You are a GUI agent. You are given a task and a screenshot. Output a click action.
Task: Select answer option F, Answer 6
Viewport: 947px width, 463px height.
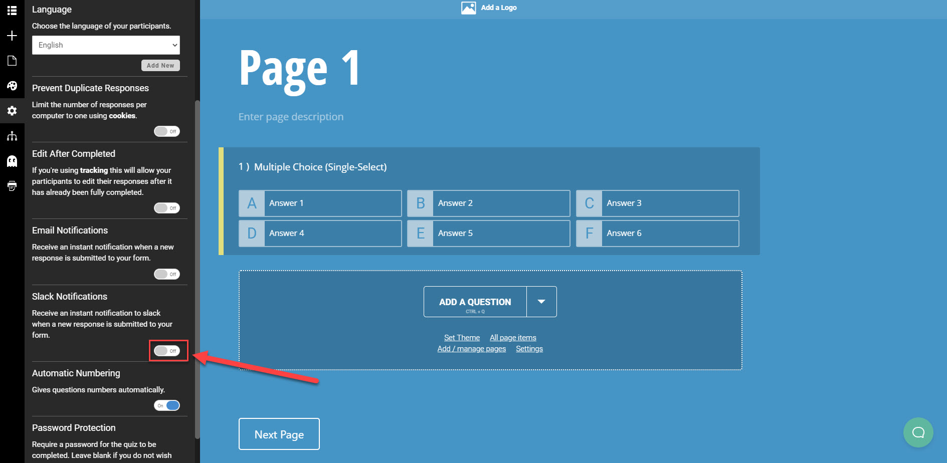(658, 234)
